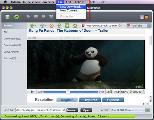Screen dimensions: 154x120
Task: Open the File menu
Action: [60, 2]
